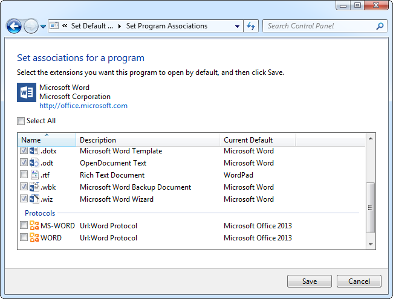Screen dimensions: 393x299
Task: Expand the recent pages arrow by Back
Action: point(44,27)
